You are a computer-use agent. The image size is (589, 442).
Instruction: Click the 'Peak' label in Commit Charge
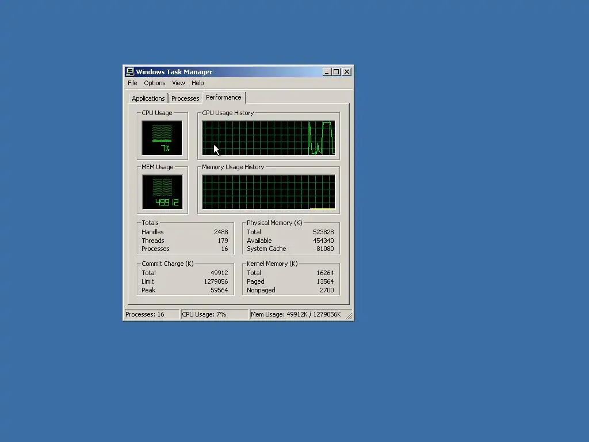point(148,290)
